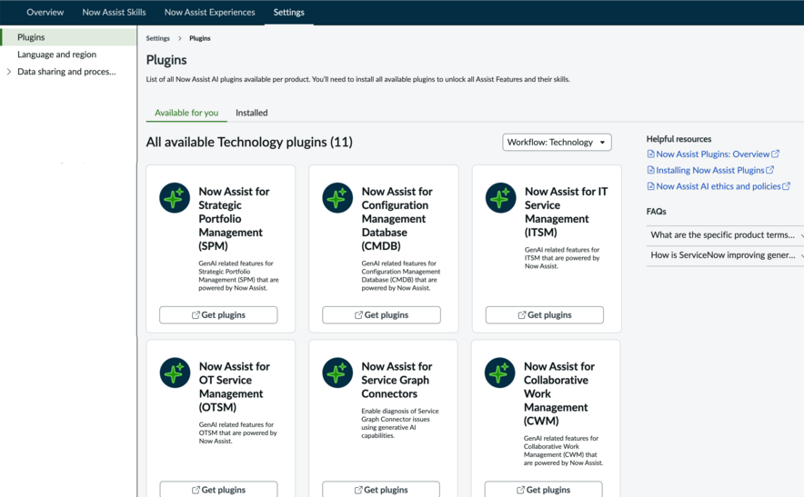
Task: Click the external-link icon beside Now Assist Plugins: Overview
Action: click(775, 154)
